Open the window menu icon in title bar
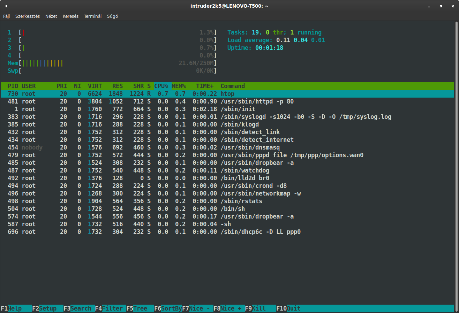The image size is (459, 313). click(x=6, y=6)
